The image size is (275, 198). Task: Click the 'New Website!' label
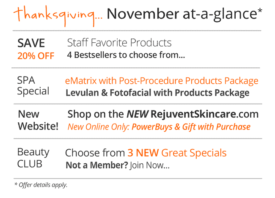(x=38, y=120)
